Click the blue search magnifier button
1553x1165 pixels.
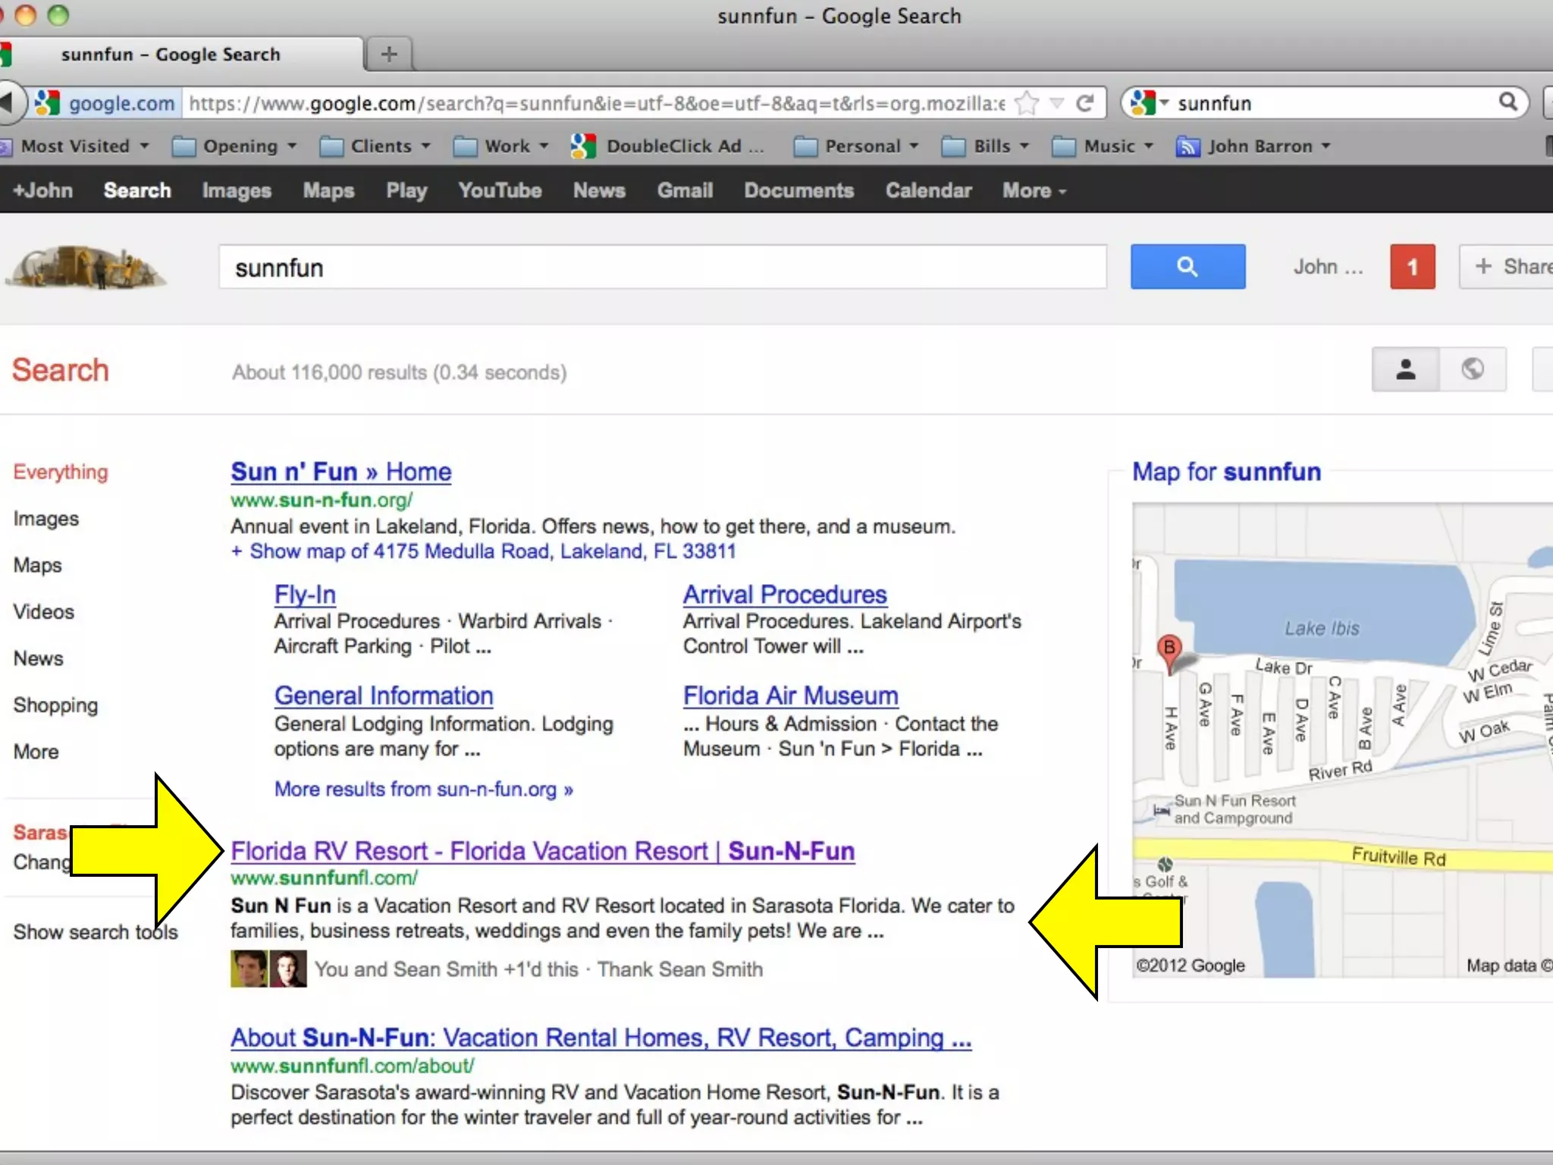point(1187,266)
